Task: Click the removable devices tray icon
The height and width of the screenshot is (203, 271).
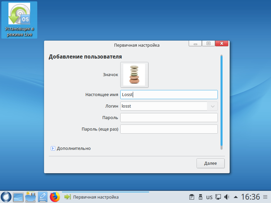Action: click(200, 197)
